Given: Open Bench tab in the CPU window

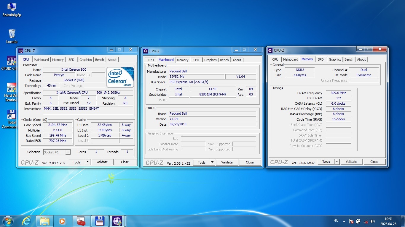Looking at the screenshot, I should click(100, 60).
